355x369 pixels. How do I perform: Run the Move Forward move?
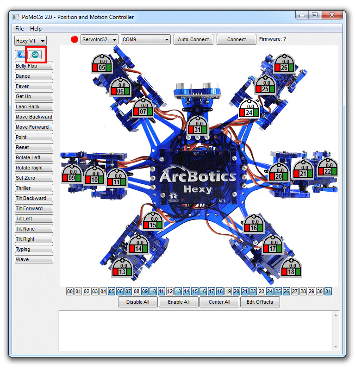tap(34, 127)
